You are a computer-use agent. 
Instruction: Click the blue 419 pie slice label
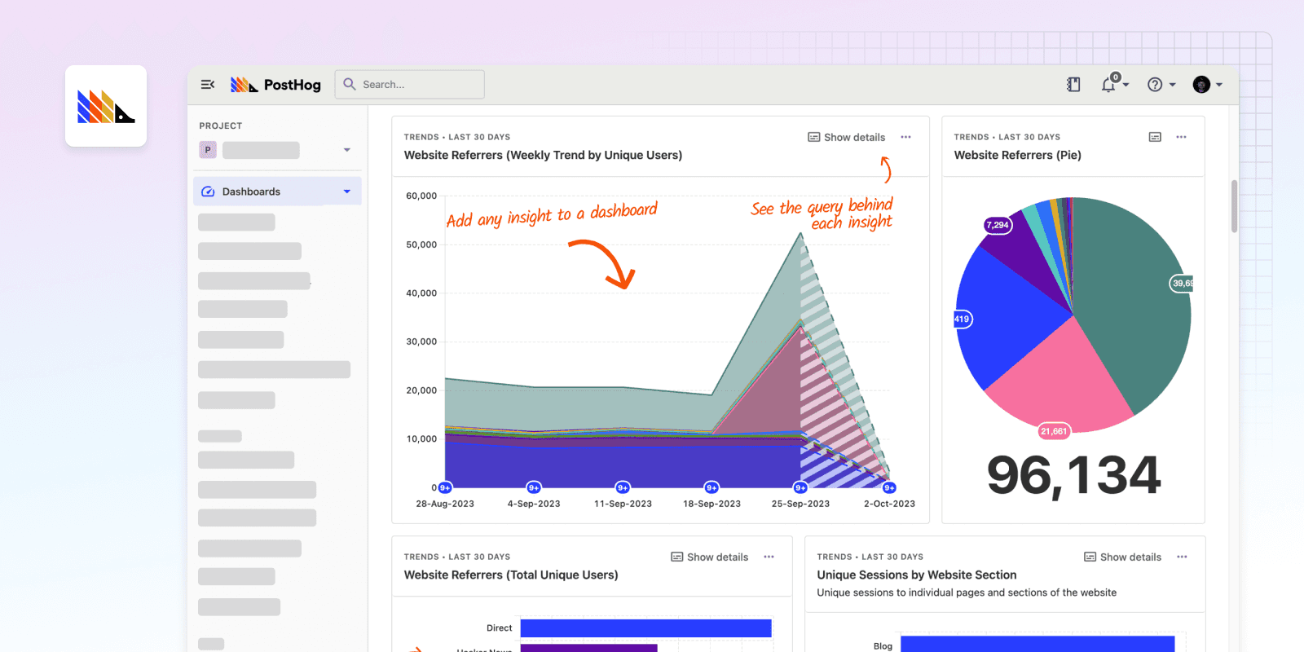pyautogui.click(x=963, y=319)
